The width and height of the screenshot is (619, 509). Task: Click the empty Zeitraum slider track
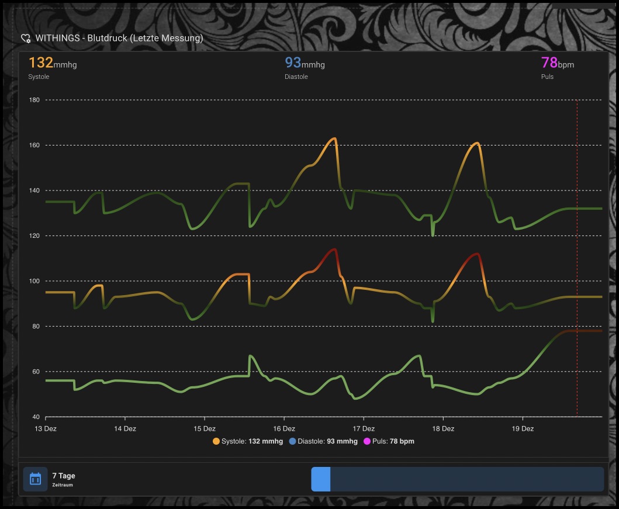[466, 479]
